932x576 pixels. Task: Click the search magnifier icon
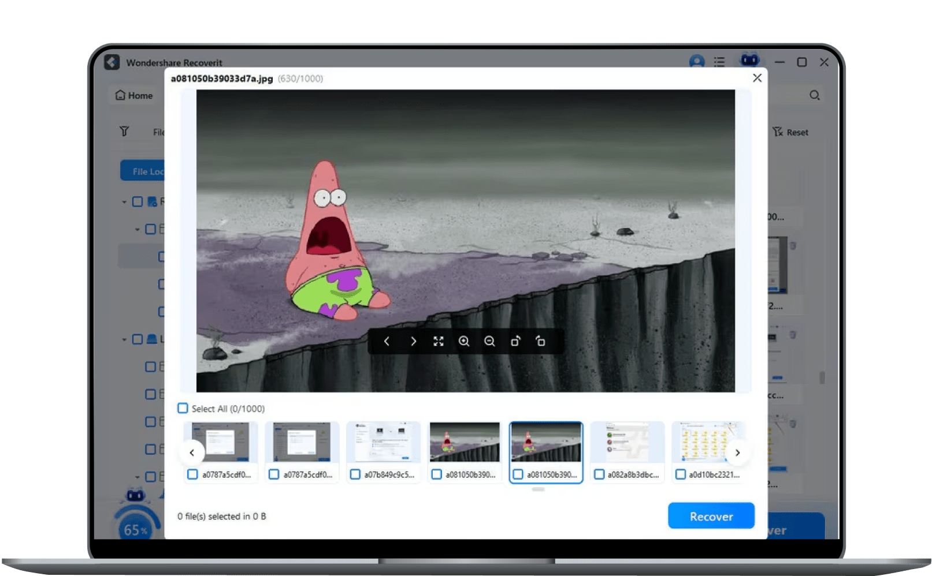click(x=815, y=95)
